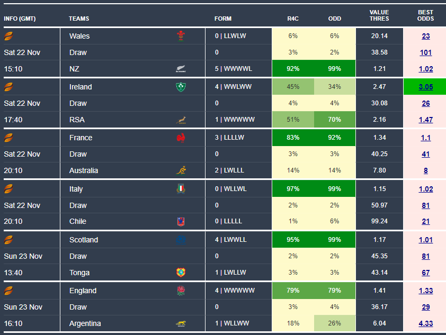
Task: Click the R4C column header
Action: tap(293, 19)
